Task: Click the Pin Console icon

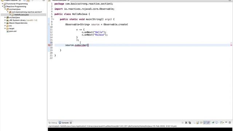Action: [213, 123]
